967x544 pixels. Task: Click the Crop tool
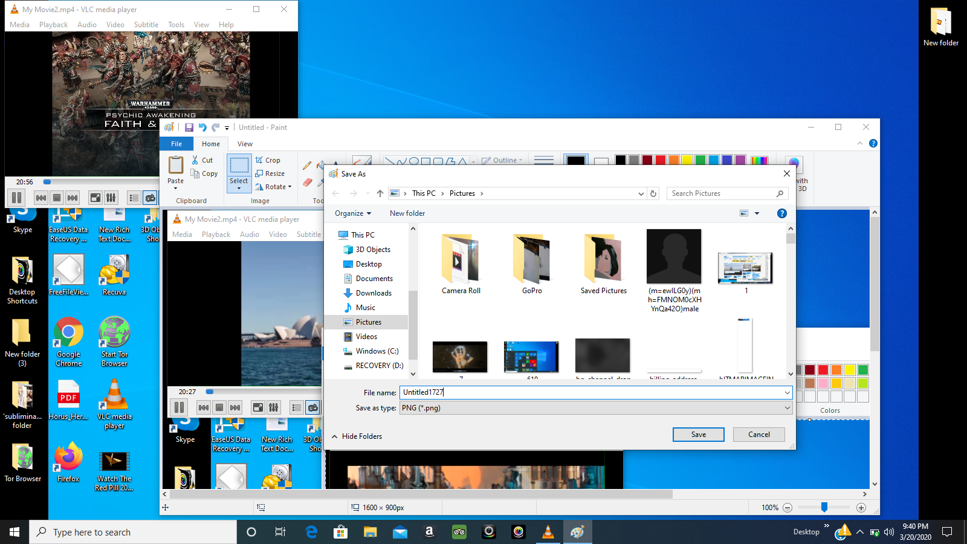coord(267,160)
